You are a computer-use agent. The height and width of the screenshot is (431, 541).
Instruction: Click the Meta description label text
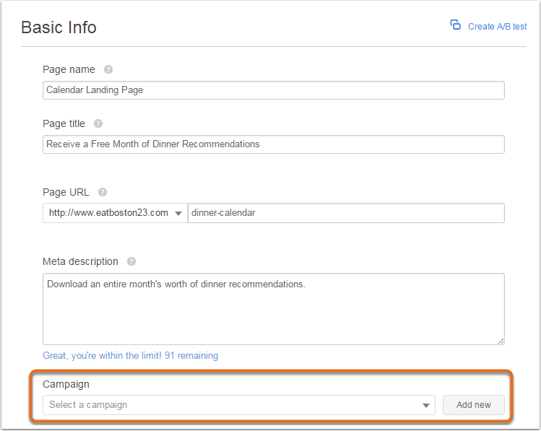(x=80, y=261)
